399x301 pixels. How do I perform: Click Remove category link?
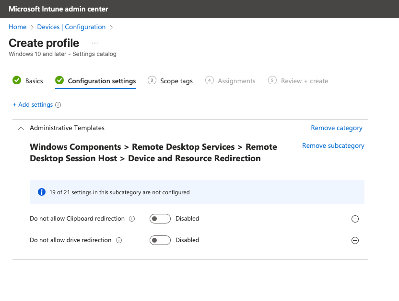(337, 128)
